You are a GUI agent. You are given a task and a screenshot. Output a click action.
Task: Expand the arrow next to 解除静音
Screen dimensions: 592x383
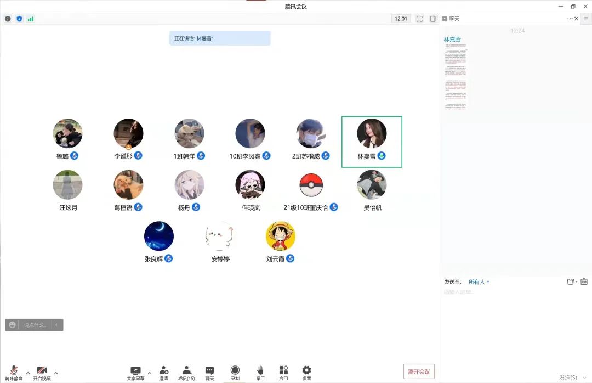point(28,373)
